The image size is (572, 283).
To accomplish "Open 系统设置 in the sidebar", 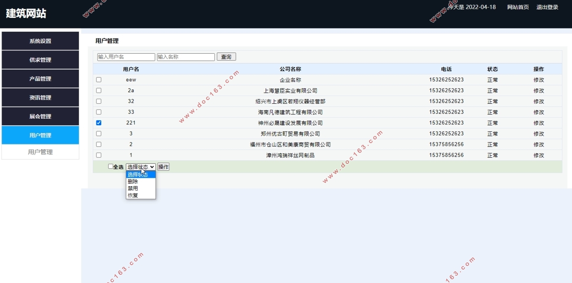I will point(40,41).
